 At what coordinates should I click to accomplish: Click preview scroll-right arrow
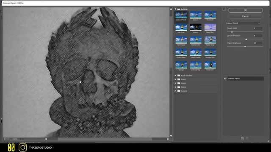click(168, 139)
